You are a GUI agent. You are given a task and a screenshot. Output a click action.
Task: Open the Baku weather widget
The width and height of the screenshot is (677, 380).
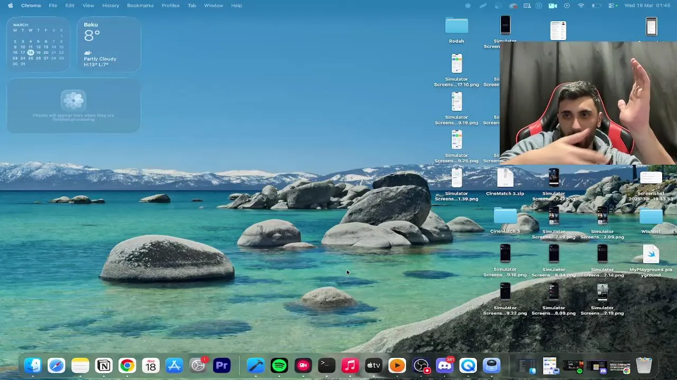tap(109, 44)
